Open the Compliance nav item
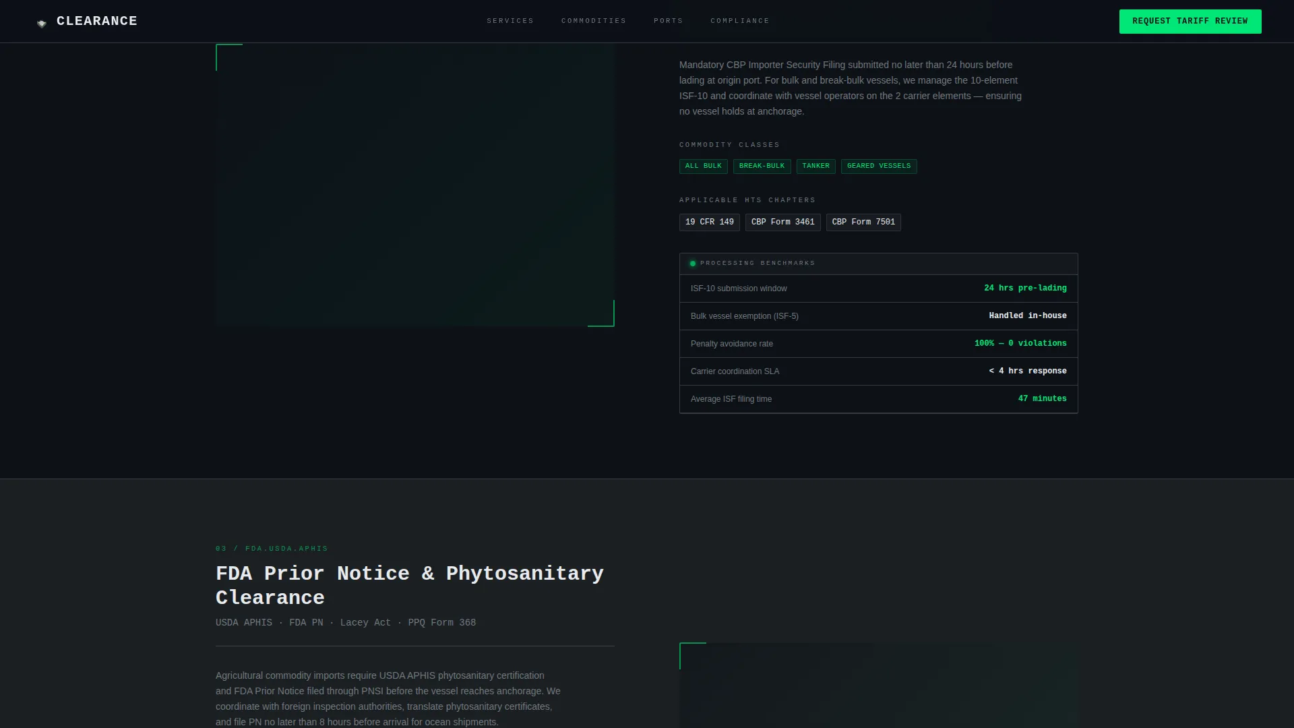Image resolution: width=1294 pixels, height=728 pixels. click(x=740, y=21)
